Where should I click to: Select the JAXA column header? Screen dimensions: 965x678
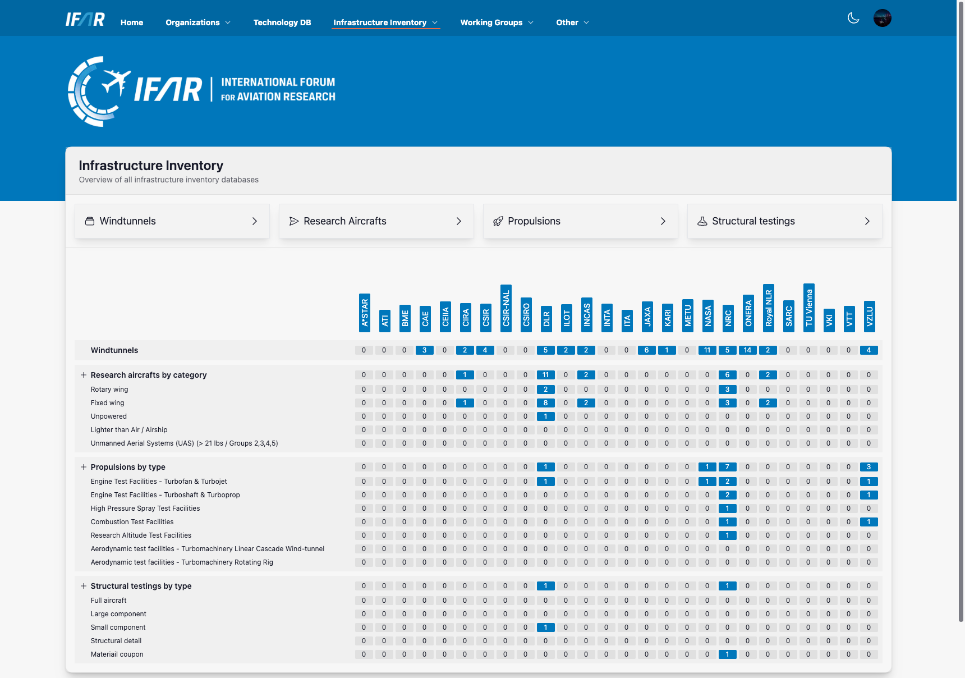point(647,317)
